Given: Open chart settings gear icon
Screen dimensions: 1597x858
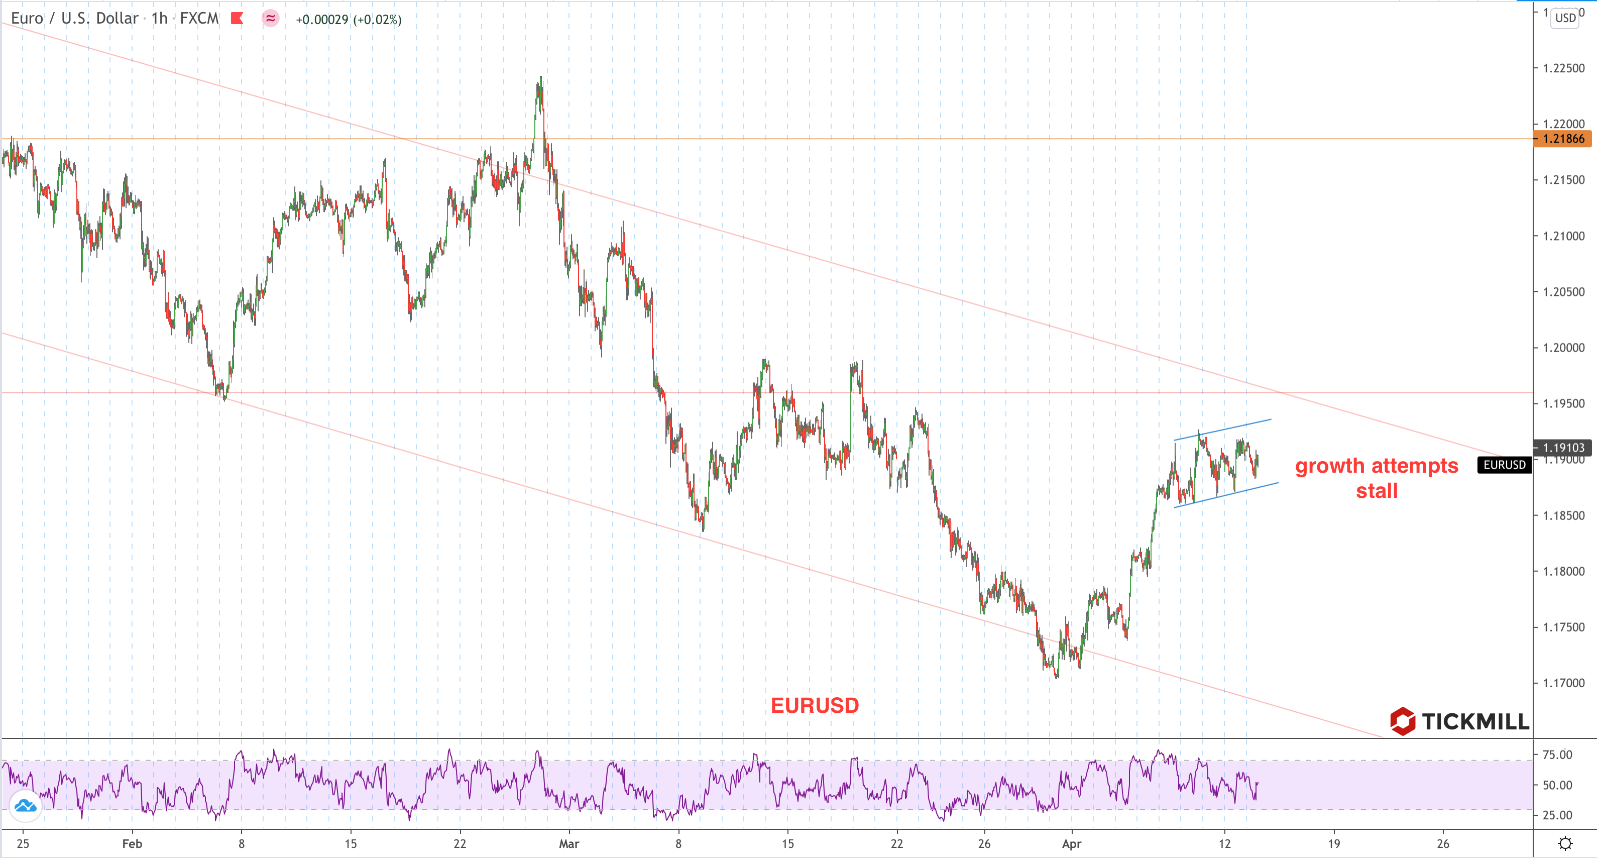Looking at the screenshot, I should 1565,844.
